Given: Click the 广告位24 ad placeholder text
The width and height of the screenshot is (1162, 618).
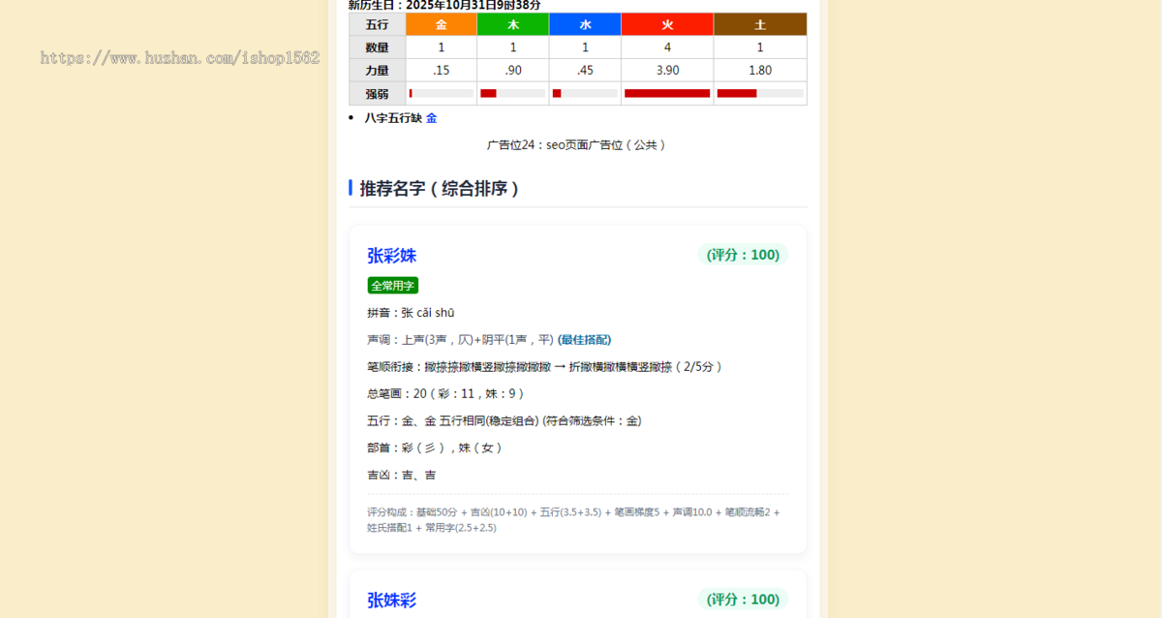Looking at the screenshot, I should pos(577,145).
